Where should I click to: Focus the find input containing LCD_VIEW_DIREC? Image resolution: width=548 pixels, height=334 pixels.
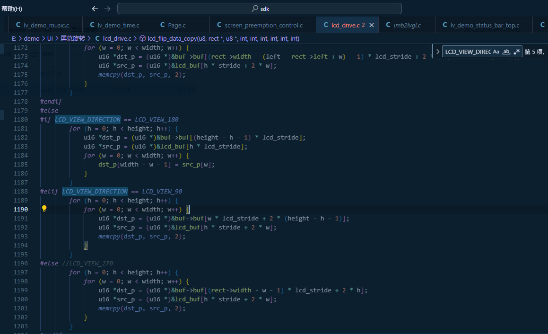tap(468, 52)
